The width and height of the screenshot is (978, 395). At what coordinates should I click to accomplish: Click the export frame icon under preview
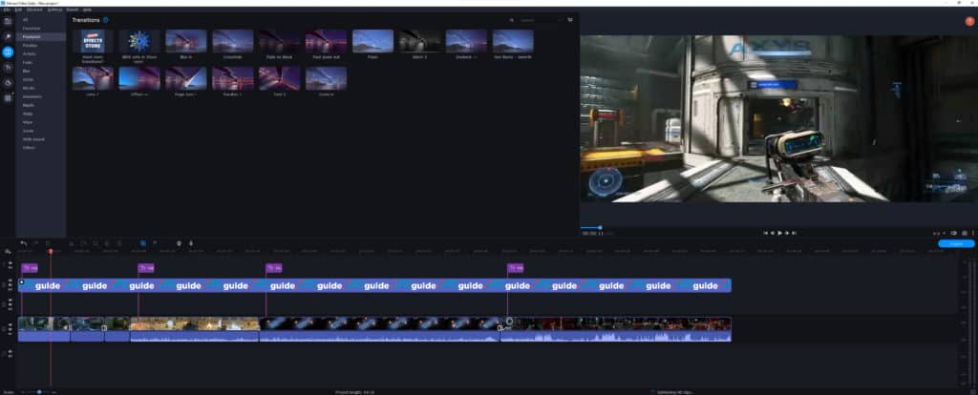coord(954,233)
